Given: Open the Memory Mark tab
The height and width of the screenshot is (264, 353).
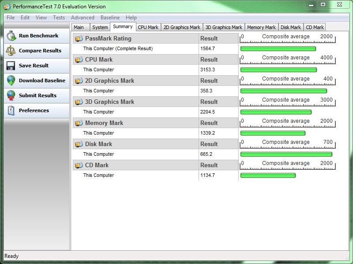Looking at the screenshot, I should tap(261, 27).
